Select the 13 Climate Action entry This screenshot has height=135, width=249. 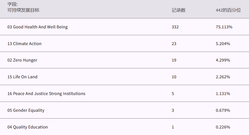pyautogui.click(x=24, y=44)
